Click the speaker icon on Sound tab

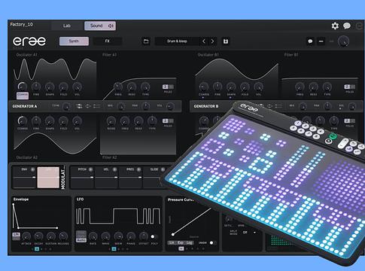[x=111, y=26]
